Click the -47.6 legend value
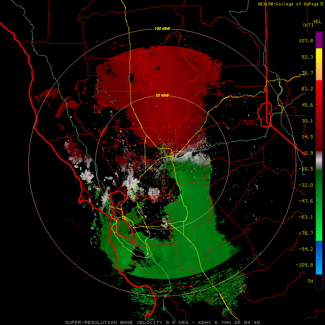This screenshot has height=325, width=325. click(306, 201)
